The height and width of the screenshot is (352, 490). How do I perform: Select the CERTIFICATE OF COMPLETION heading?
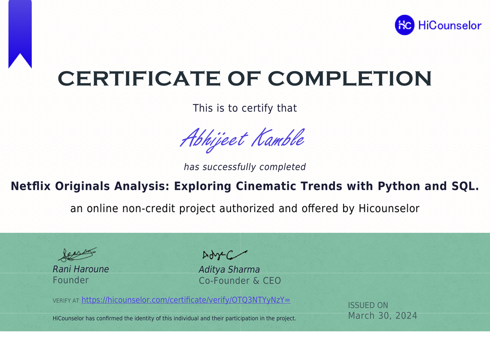click(245, 78)
